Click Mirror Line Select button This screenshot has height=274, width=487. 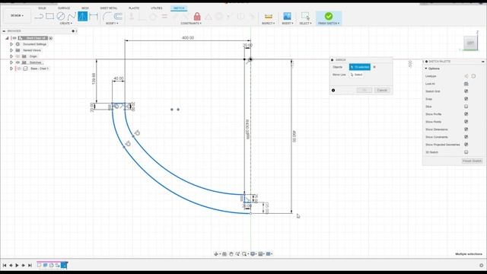click(357, 75)
